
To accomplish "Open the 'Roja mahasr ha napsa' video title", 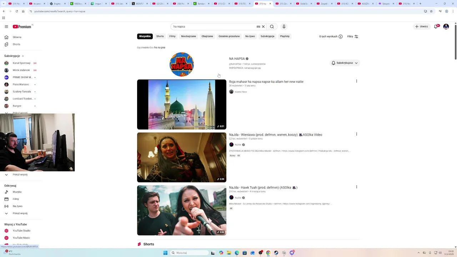I will (x=266, y=82).
